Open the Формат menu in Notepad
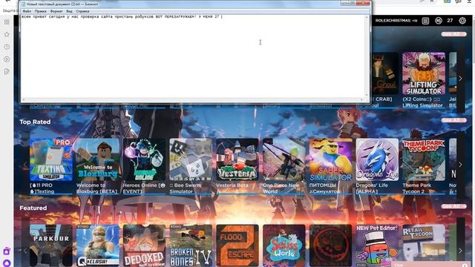This screenshot has width=475, height=267. click(56, 11)
